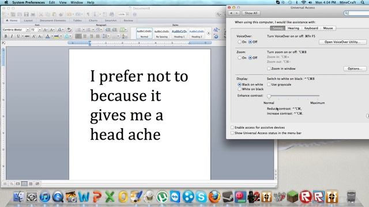Image resolution: width=369 pixels, height=207 pixels.
Task: Apply Underline formatting in Word ribbon
Action: (x=18, y=36)
